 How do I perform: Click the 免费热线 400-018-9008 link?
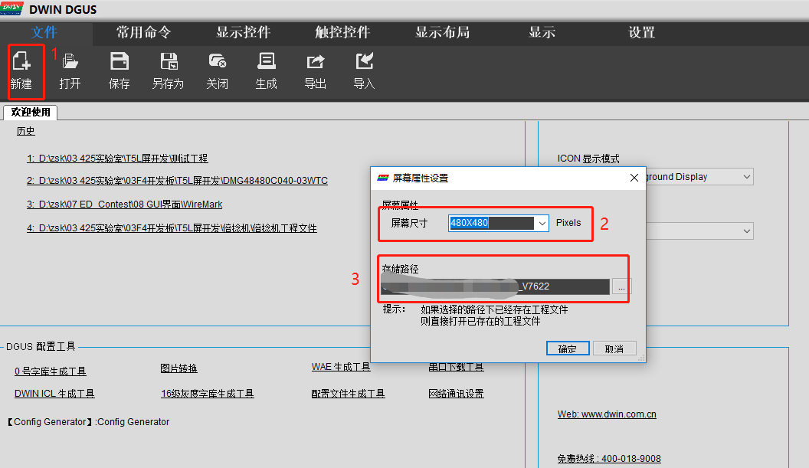click(x=609, y=459)
